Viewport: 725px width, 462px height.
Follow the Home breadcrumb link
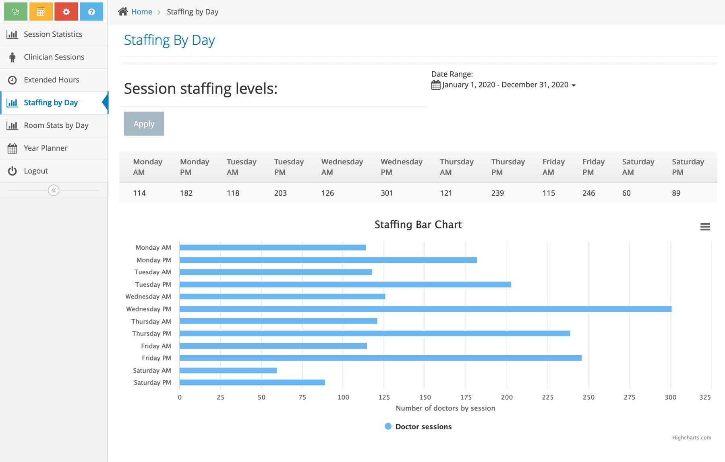tap(141, 12)
